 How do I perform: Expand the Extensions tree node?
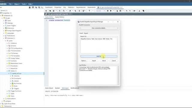pyautogui.click(x=4, y=28)
